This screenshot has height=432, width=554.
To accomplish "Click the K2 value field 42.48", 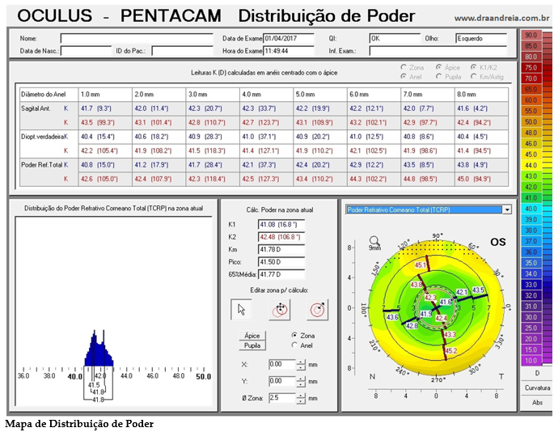I will point(281,237).
